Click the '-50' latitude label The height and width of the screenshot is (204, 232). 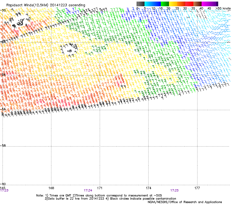[x=3, y=10]
